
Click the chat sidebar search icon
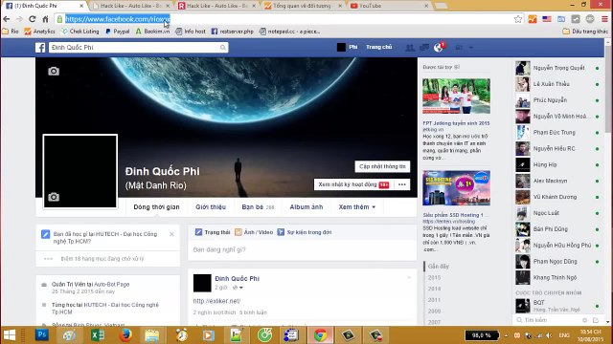point(519,320)
